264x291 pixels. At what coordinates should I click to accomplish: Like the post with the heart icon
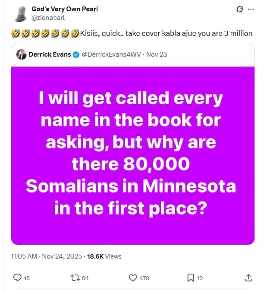133,278
